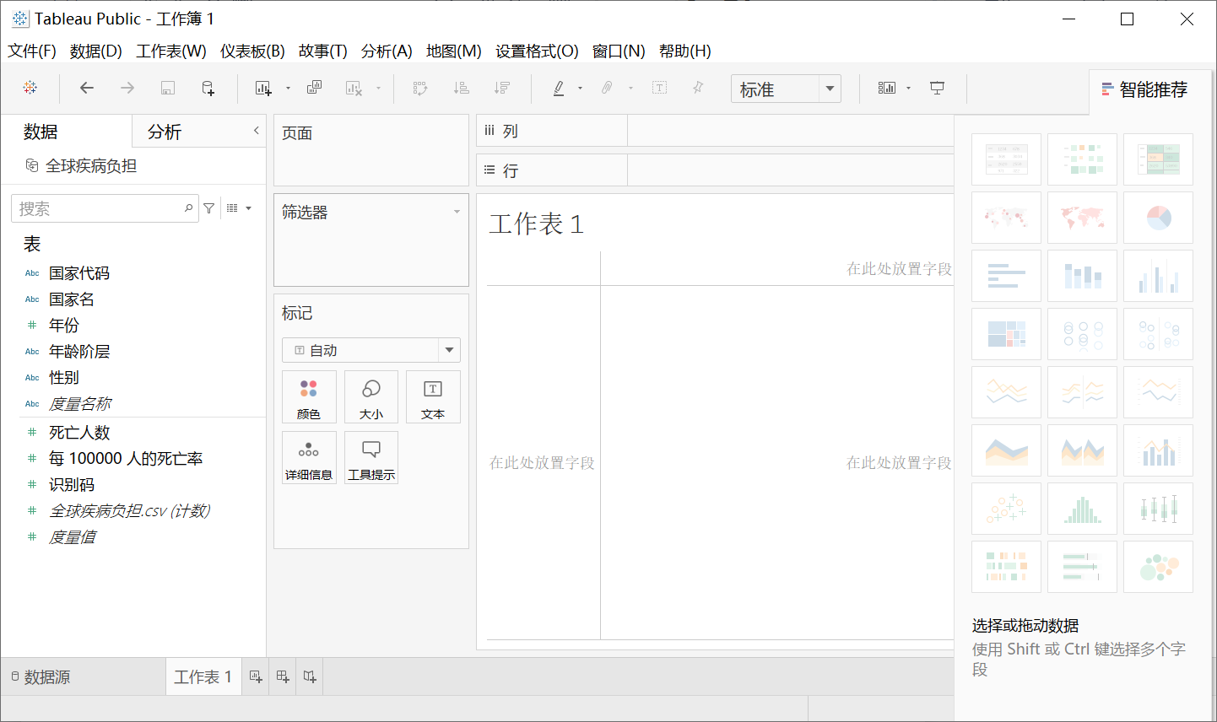Click the fix axes pin icon

[x=698, y=88]
